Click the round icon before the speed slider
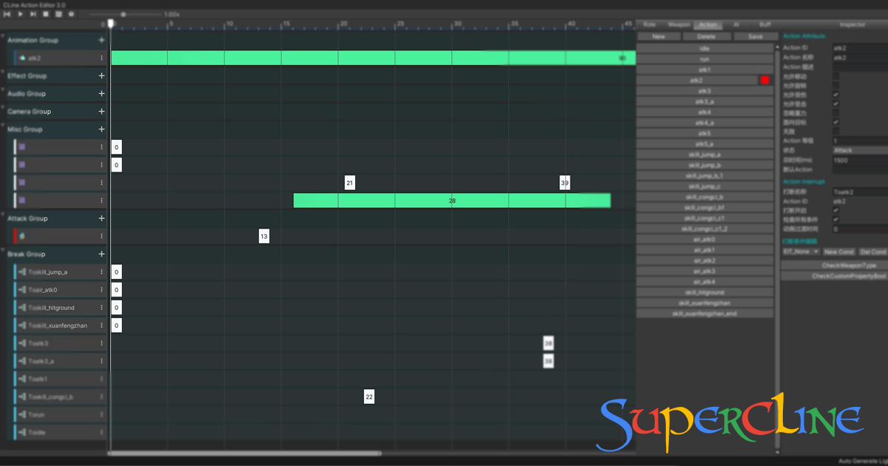 click(x=71, y=14)
